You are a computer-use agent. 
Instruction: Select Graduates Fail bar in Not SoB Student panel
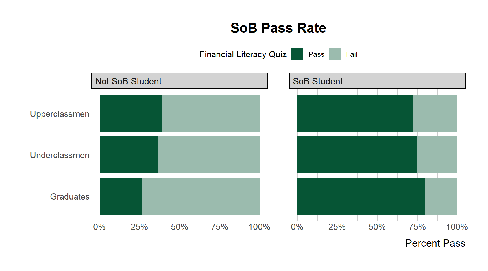201,196
